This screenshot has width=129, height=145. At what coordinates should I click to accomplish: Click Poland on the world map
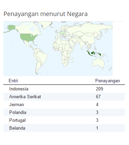coord(64,32)
